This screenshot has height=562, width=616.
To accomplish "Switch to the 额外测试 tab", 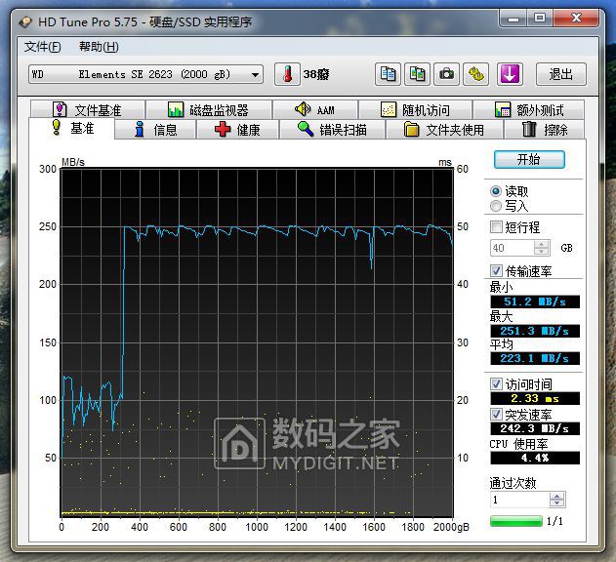I will click(529, 110).
